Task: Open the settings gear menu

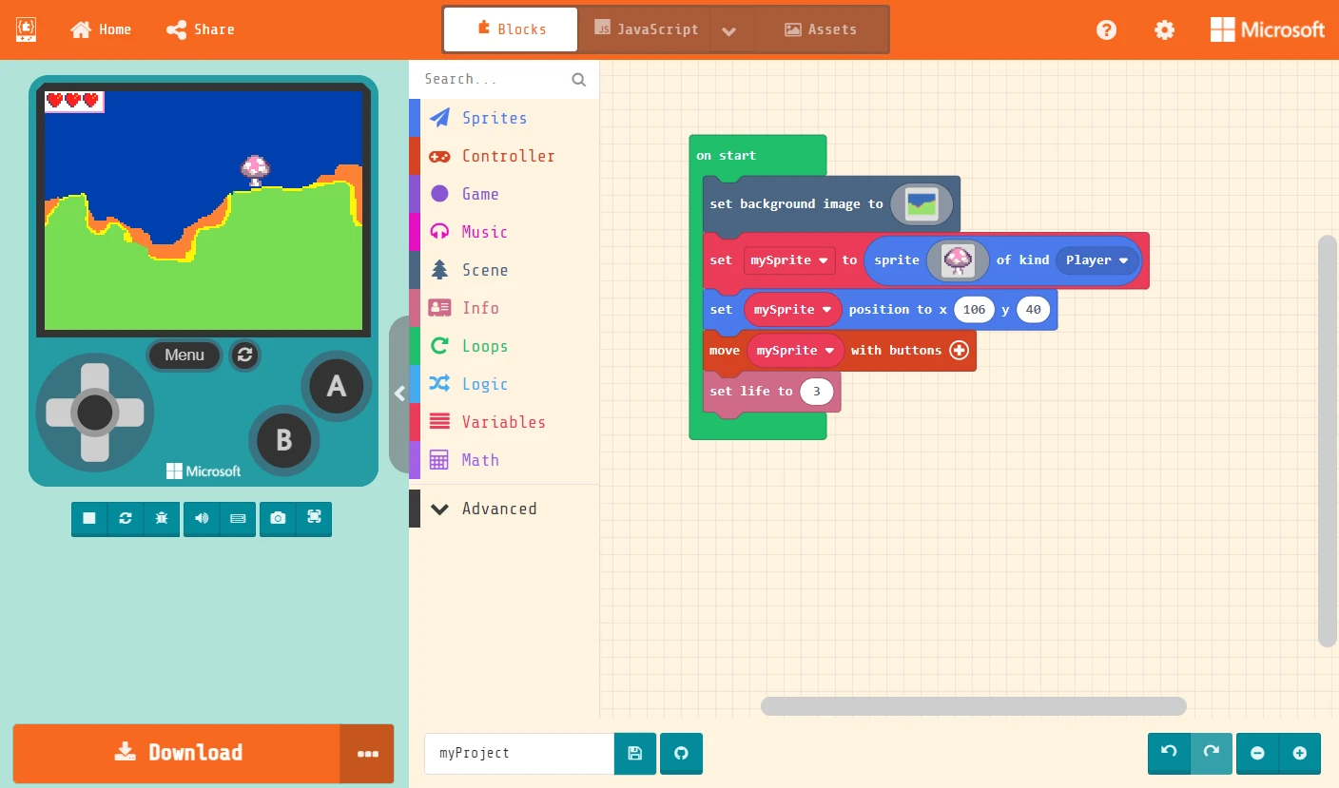Action: [x=1164, y=29]
